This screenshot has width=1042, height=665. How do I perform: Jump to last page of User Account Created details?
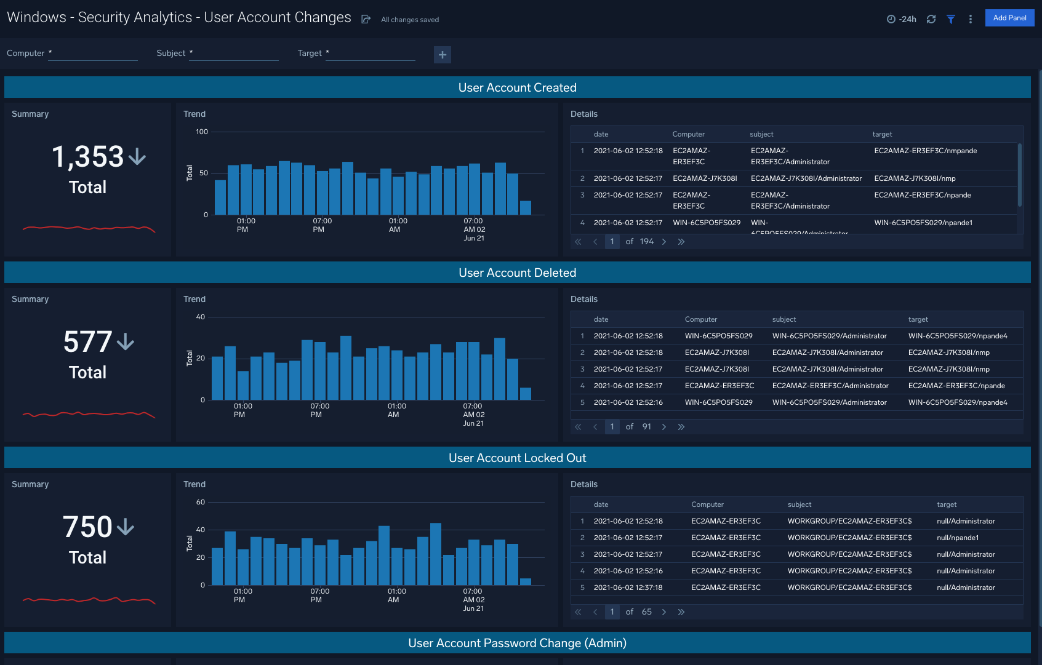tap(681, 241)
